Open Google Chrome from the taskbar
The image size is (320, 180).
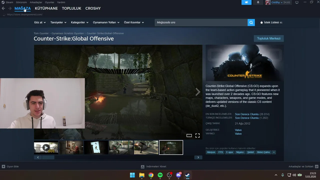pyautogui.click(x=151, y=175)
